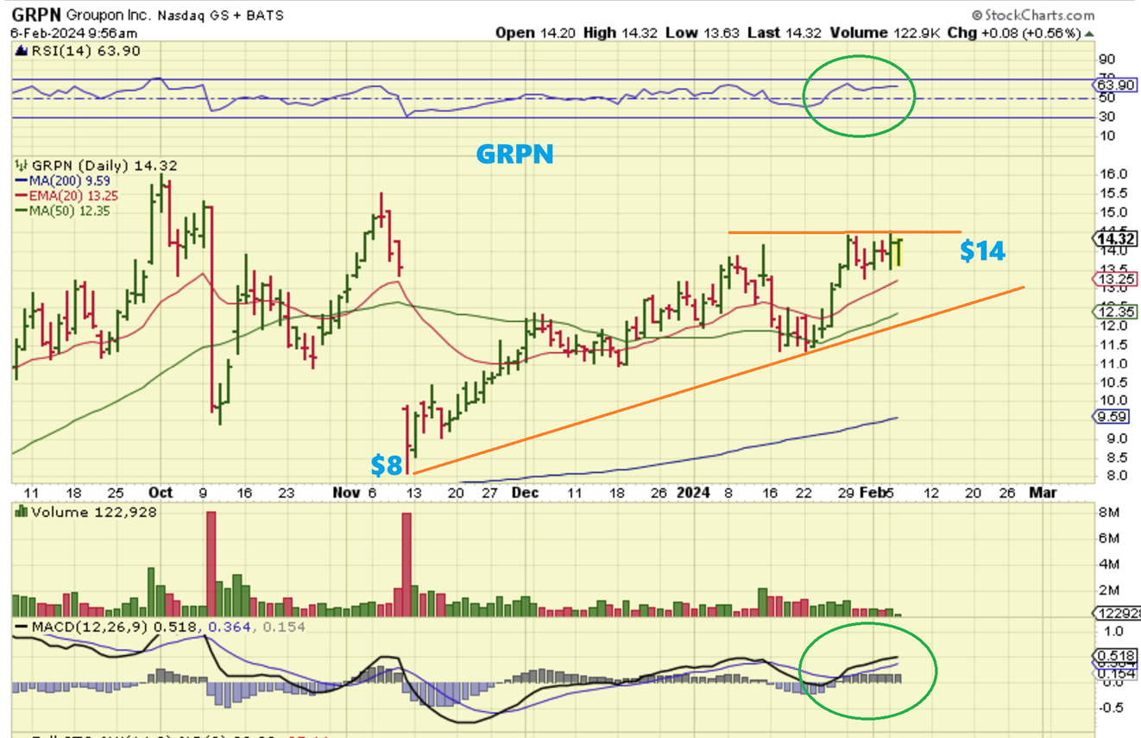Viewport: 1141px width, 738px height.
Task: Click the green up-triangle after the Chg value
Action: [x=1090, y=34]
